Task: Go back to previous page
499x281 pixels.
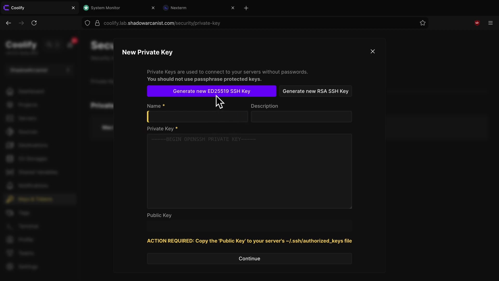Action: point(9,23)
